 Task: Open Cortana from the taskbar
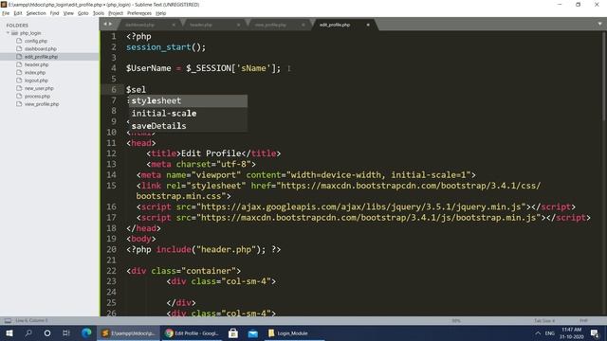click(47, 332)
